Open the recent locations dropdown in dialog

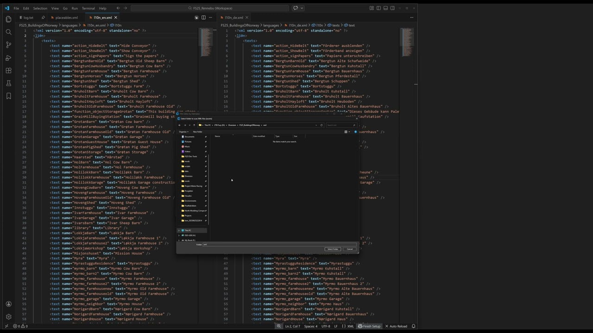(x=189, y=125)
